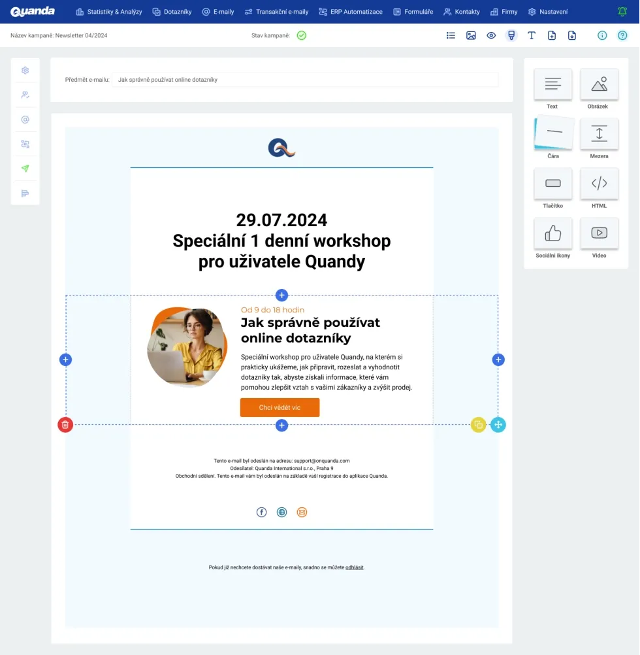This screenshot has width=640, height=655.
Task: Click the cyan move block handle
Action: 498,425
